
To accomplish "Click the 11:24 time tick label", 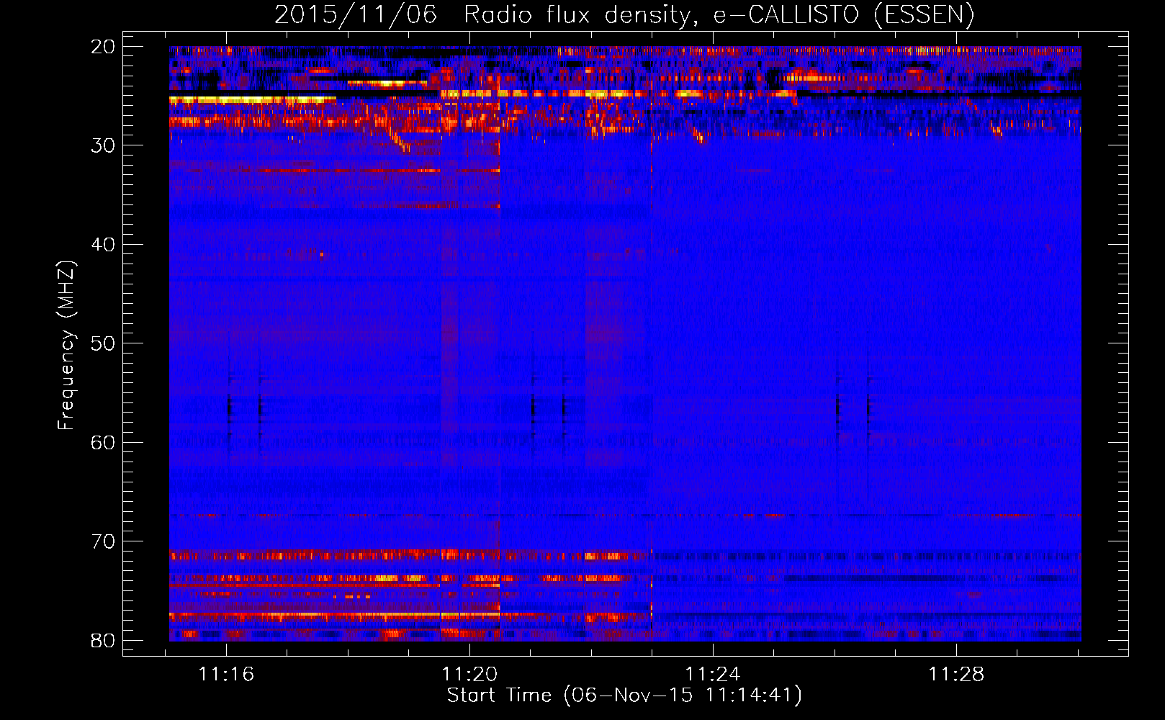I will (x=713, y=675).
